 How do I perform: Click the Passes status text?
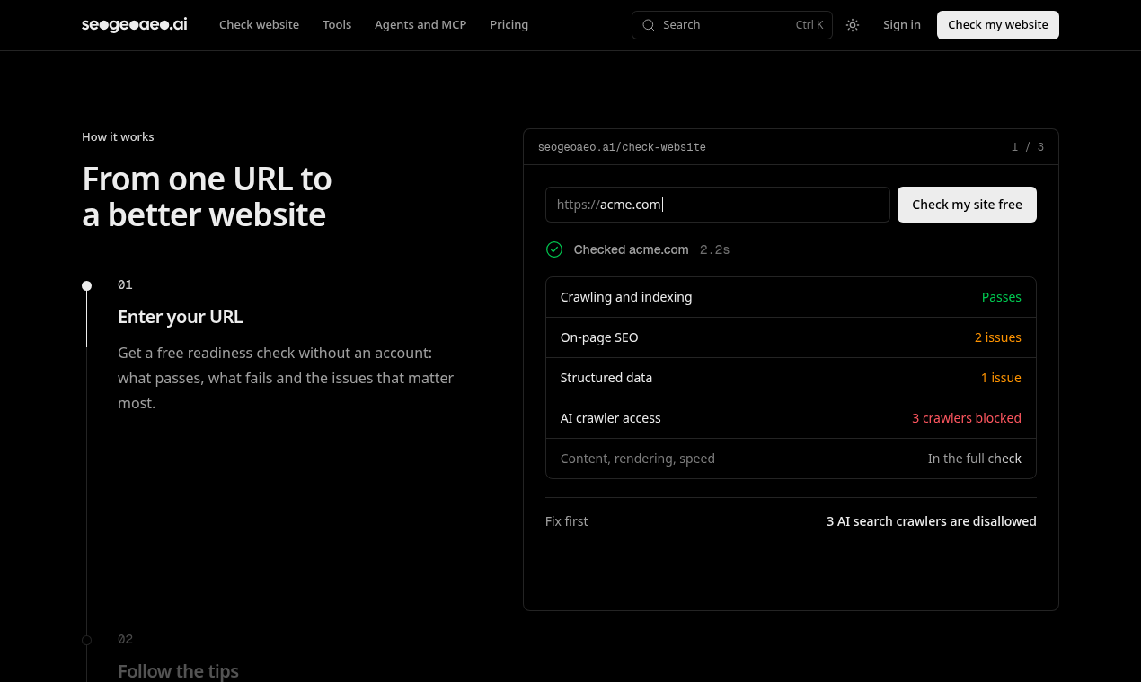1002,297
